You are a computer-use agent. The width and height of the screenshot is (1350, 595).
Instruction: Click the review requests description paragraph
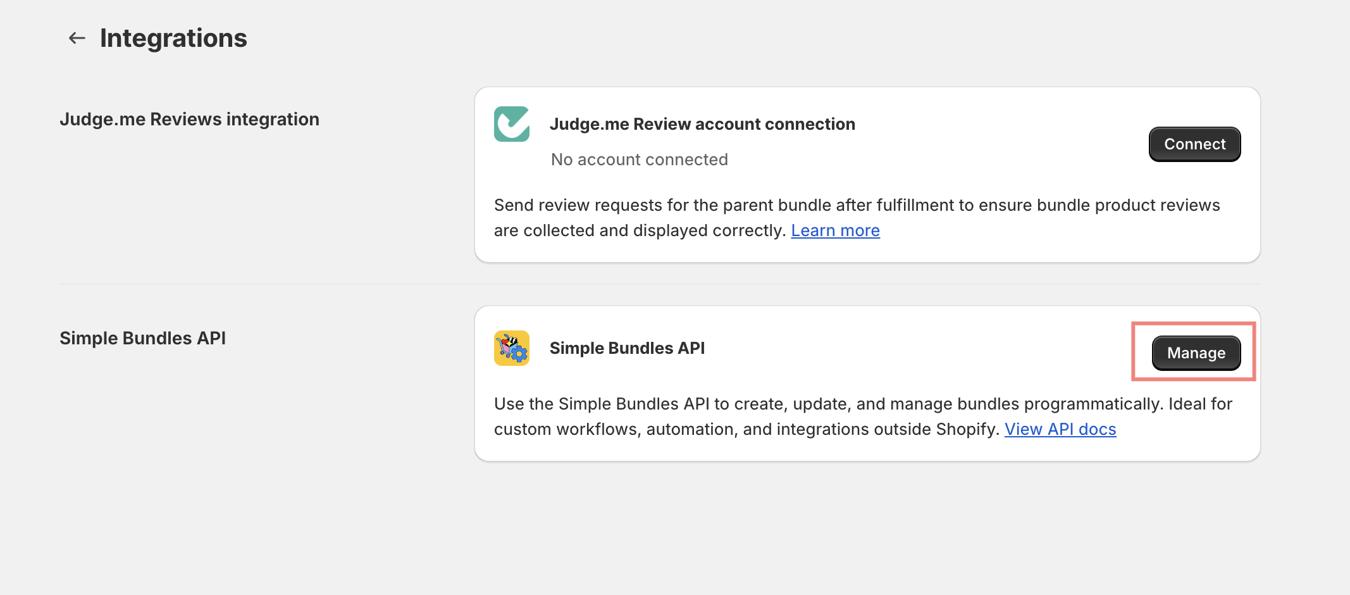tap(857, 218)
